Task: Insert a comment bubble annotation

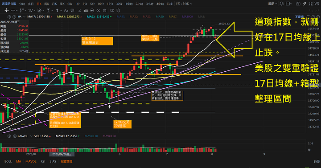Action: [72, 10]
